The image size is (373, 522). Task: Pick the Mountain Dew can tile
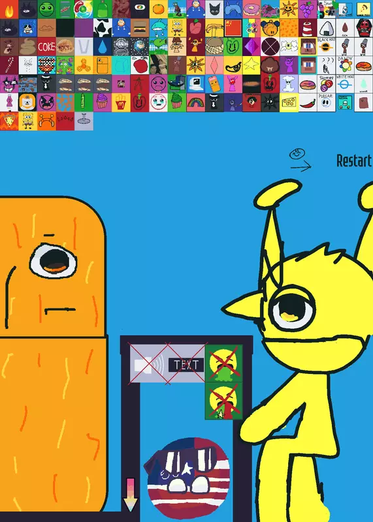(65, 9)
